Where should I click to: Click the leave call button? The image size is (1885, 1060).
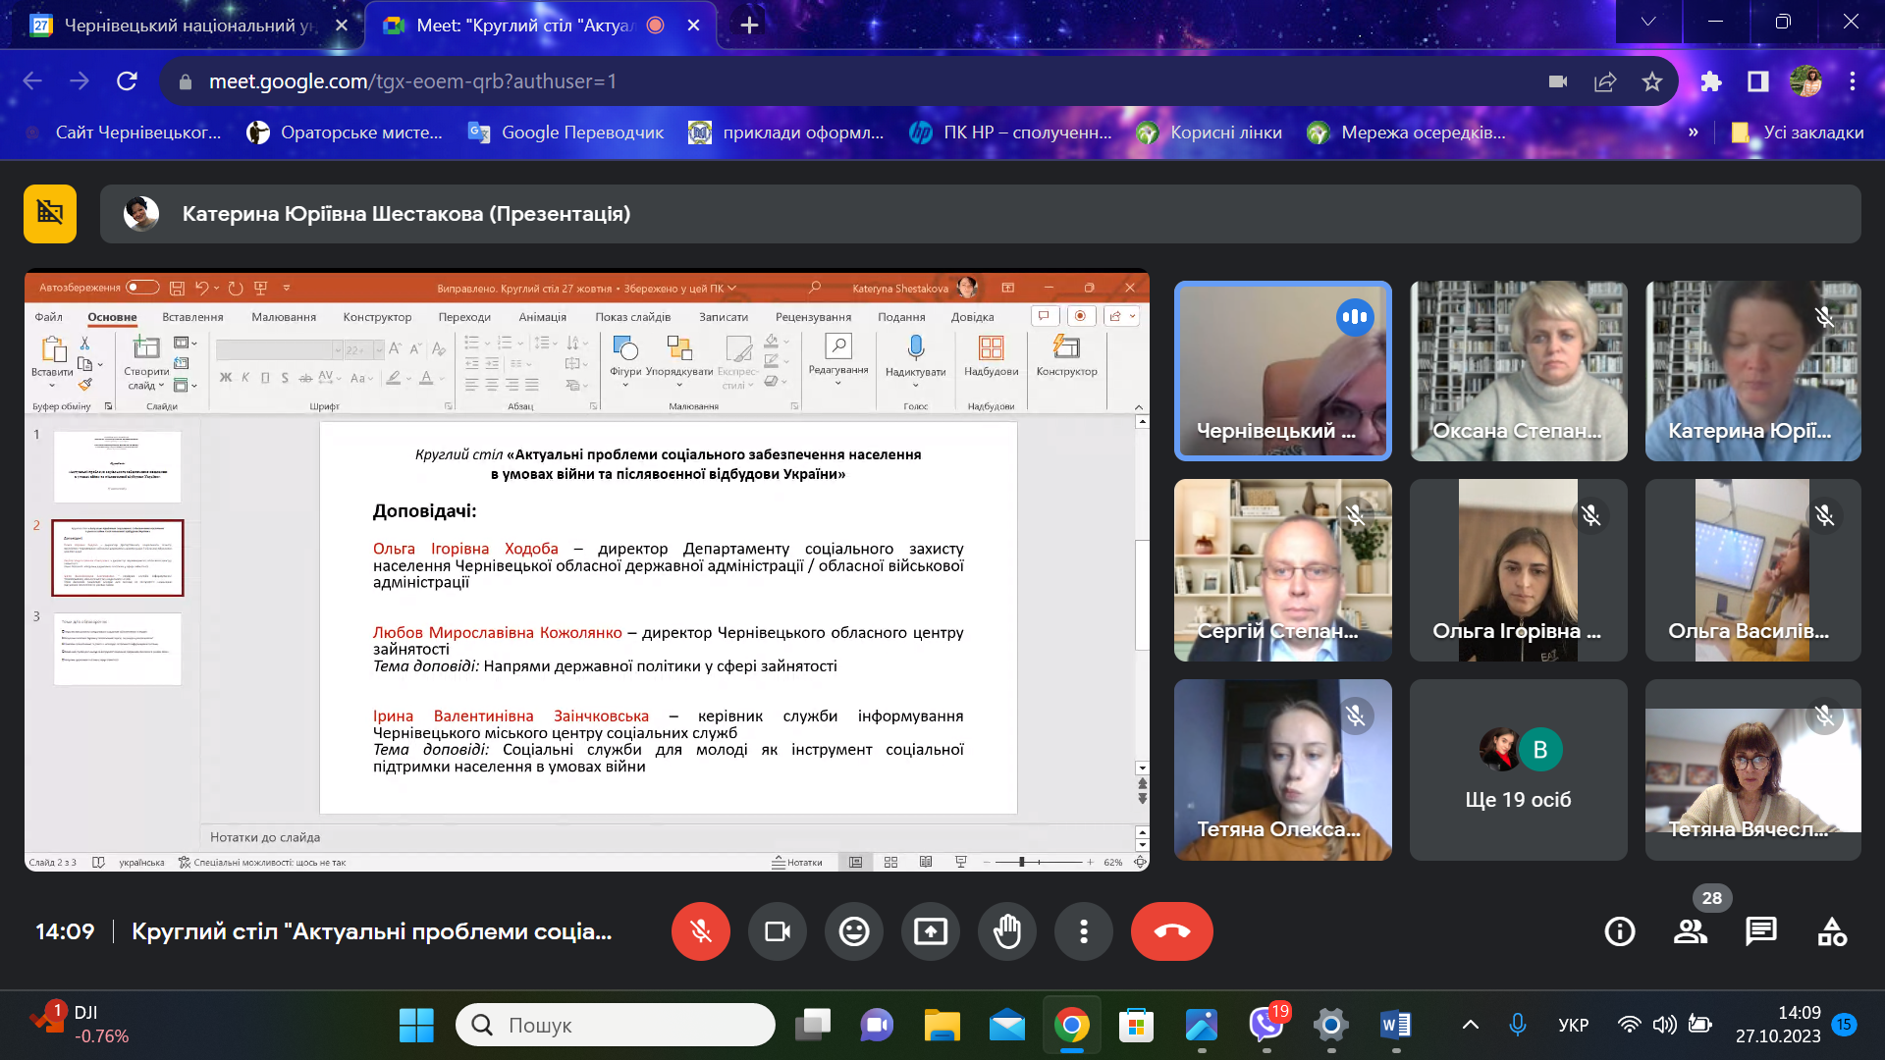pos(1171,930)
